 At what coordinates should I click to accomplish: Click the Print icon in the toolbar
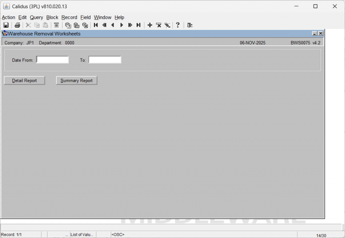(17, 25)
